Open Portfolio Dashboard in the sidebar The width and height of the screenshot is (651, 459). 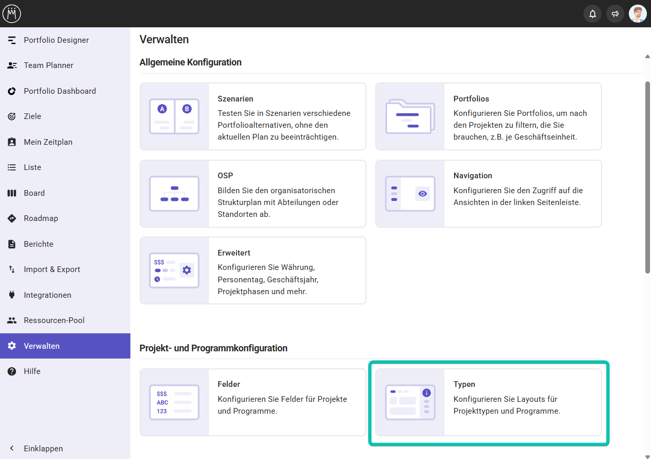click(60, 91)
